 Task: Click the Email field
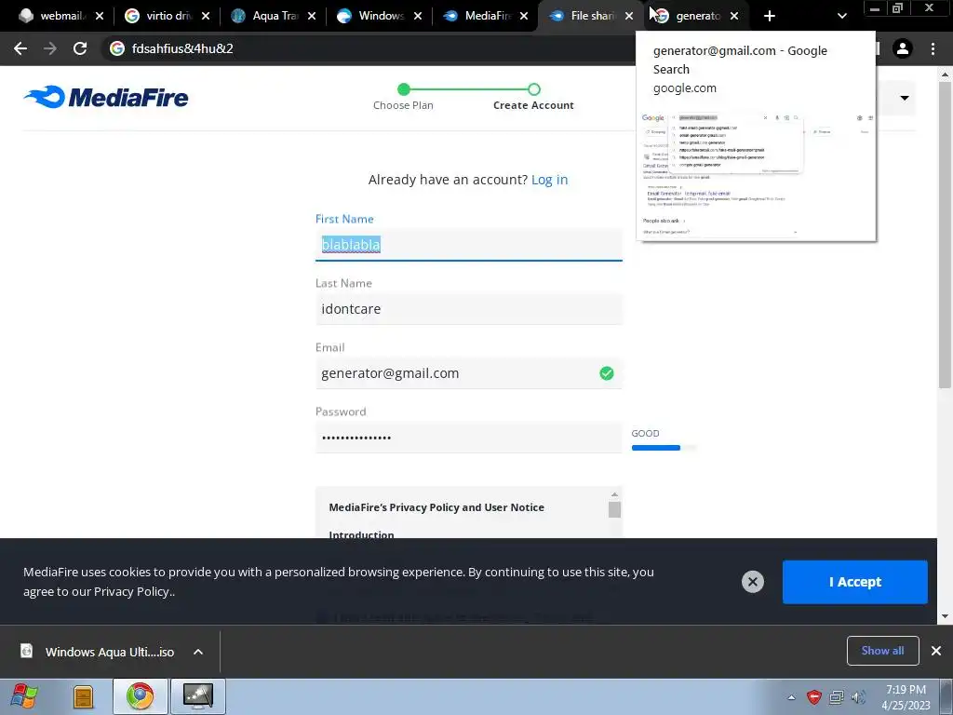tap(469, 373)
